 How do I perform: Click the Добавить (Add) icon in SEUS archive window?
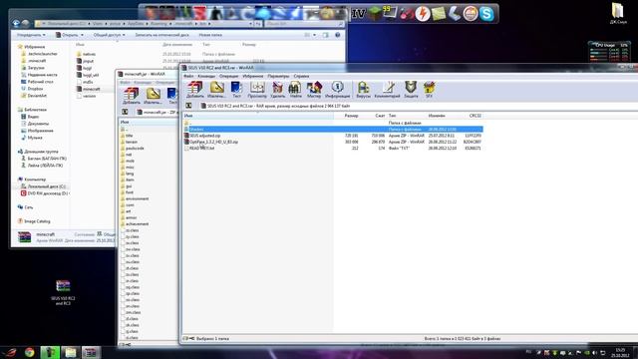tap(195, 90)
